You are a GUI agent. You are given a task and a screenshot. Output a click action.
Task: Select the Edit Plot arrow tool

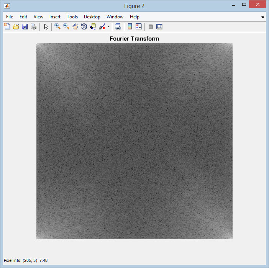(46, 26)
